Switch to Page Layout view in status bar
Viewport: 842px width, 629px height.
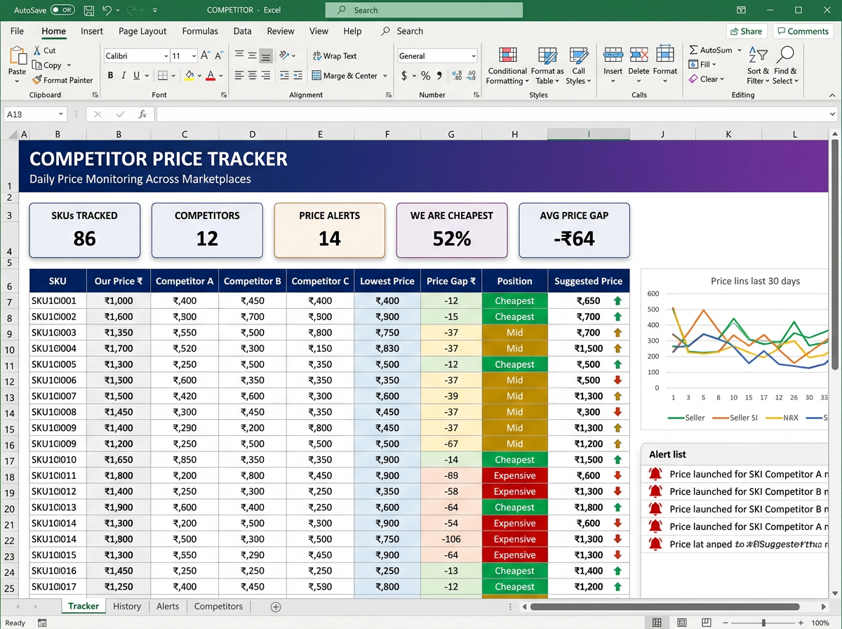click(x=681, y=623)
